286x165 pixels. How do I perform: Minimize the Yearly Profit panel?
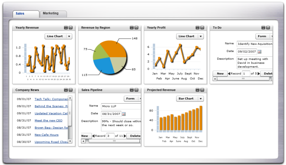pyautogui.click(x=197, y=27)
